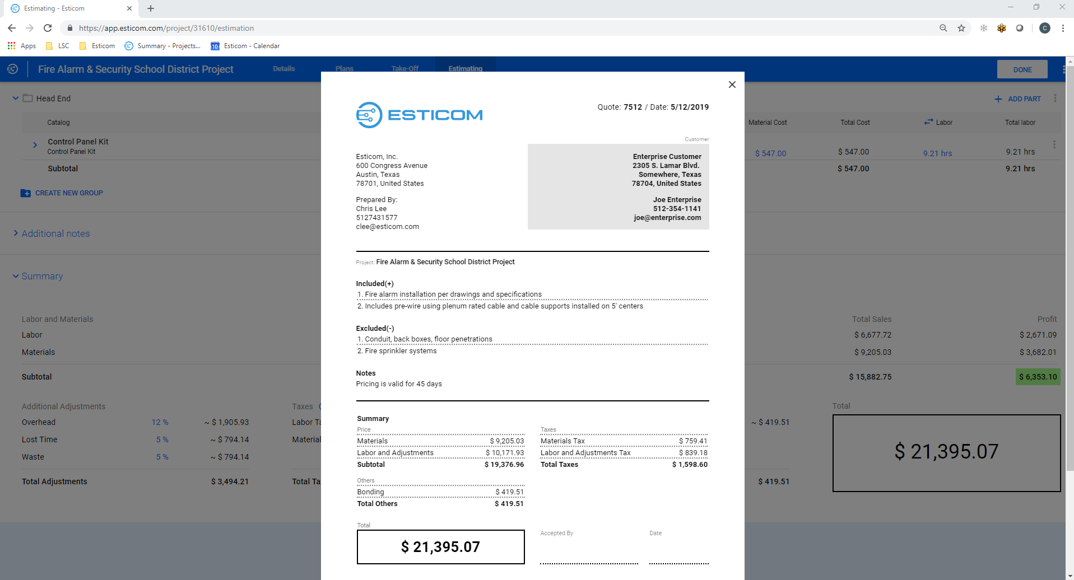Click the Bonding $ 419.51 line

click(440, 492)
